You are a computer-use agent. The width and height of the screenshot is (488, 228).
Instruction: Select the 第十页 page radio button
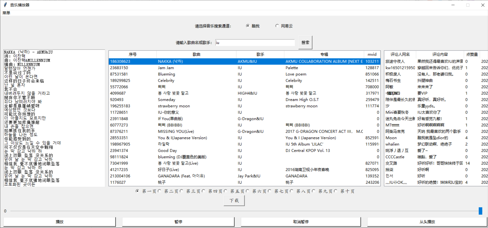[344, 191]
